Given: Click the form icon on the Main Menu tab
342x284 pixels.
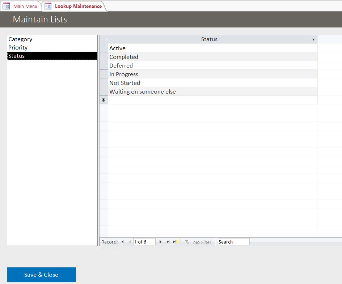Looking at the screenshot, I should pyautogui.click(x=6, y=6).
